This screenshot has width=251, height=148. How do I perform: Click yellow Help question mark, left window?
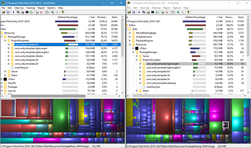point(63,12)
